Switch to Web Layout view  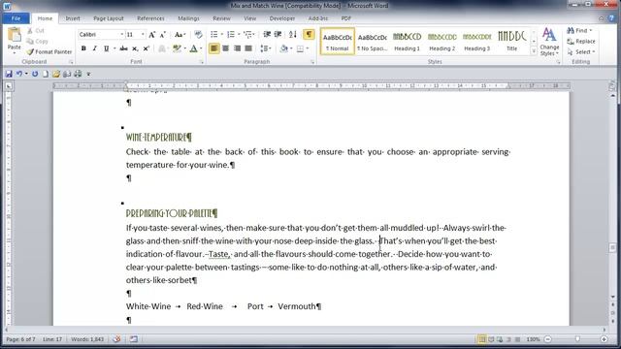(500, 339)
